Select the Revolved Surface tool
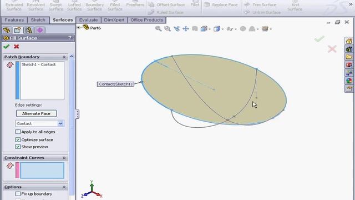The height and width of the screenshot is (200, 355). [35, 6]
